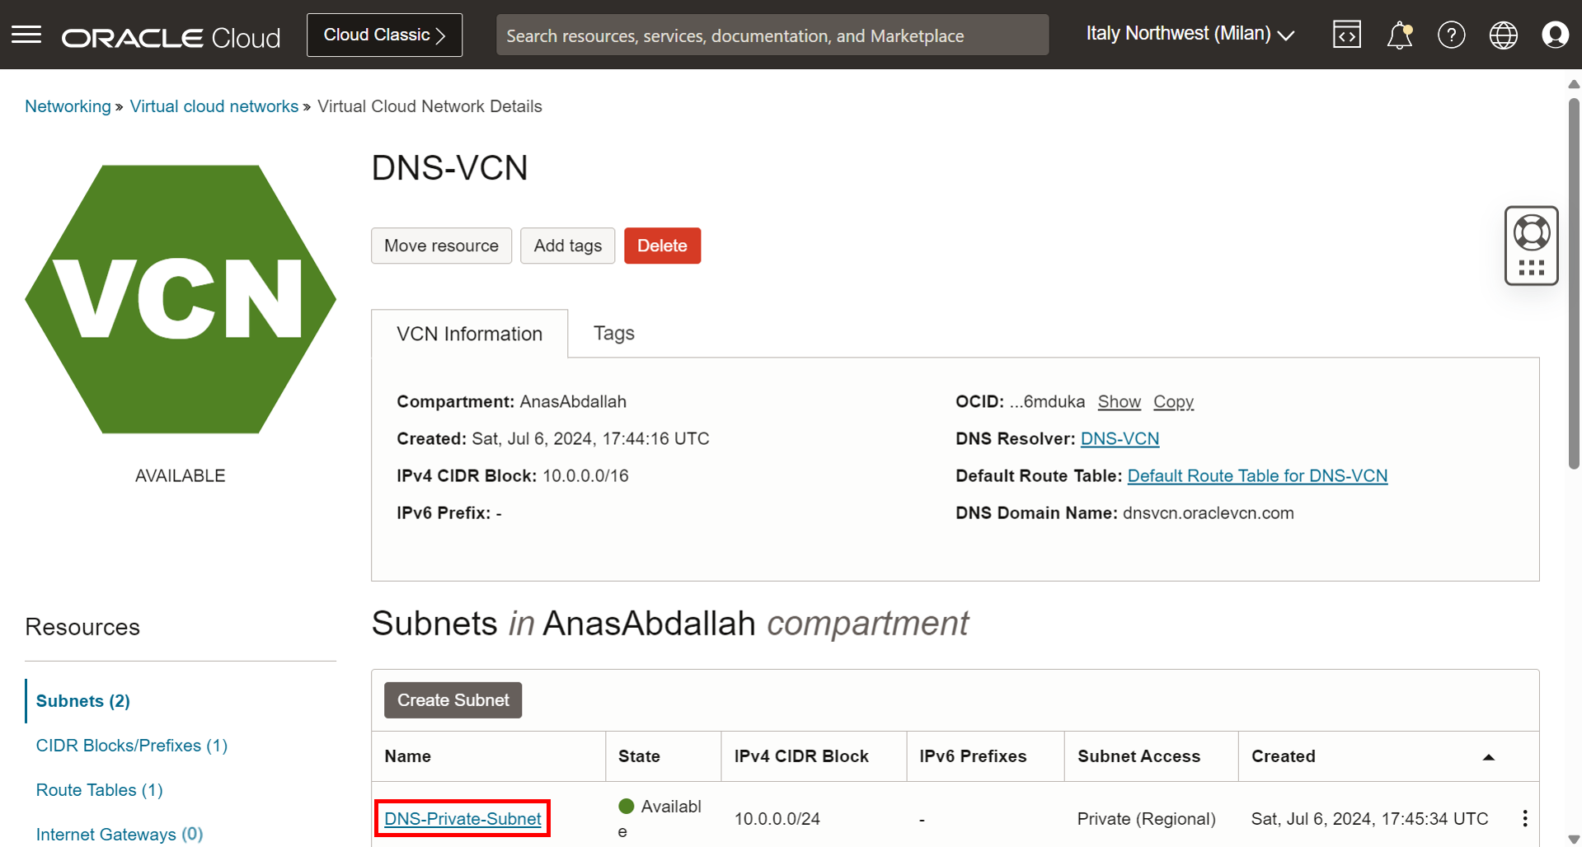Viewport: 1582px width, 847px height.
Task: Sort by the Created column arrow
Action: 1488,757
